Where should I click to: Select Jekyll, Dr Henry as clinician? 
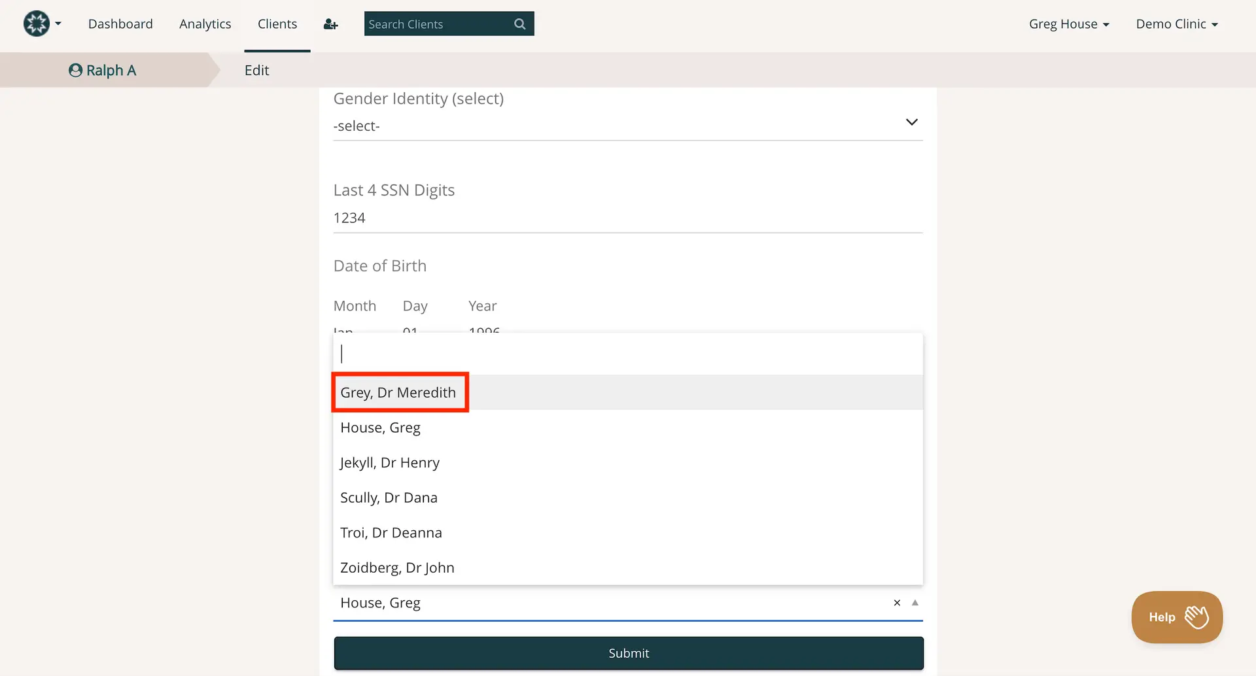click(x=390, y=462)
